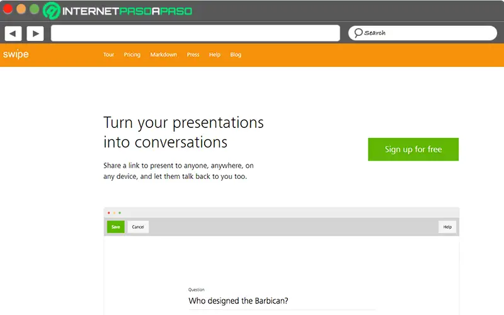504x315 pixels.
Task: Click the green Save button
Action: pyautogui.click(x=116, y=227)
